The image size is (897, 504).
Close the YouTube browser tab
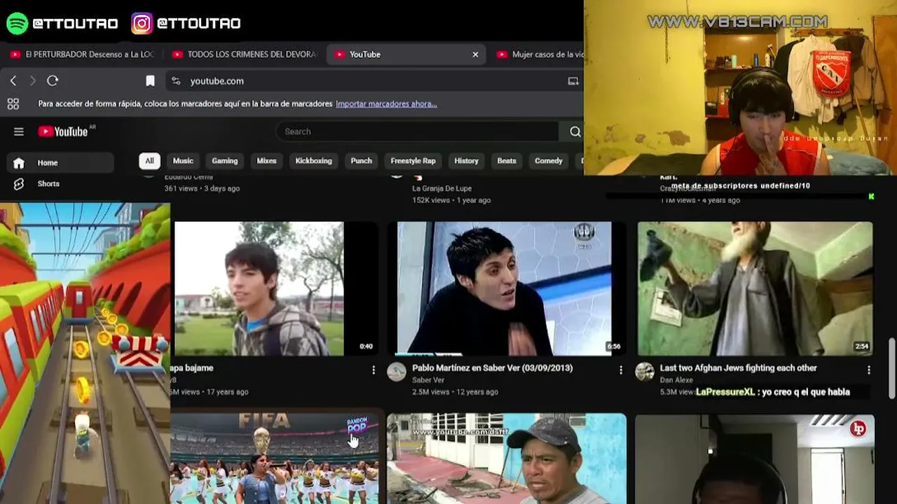pos(475,55)
